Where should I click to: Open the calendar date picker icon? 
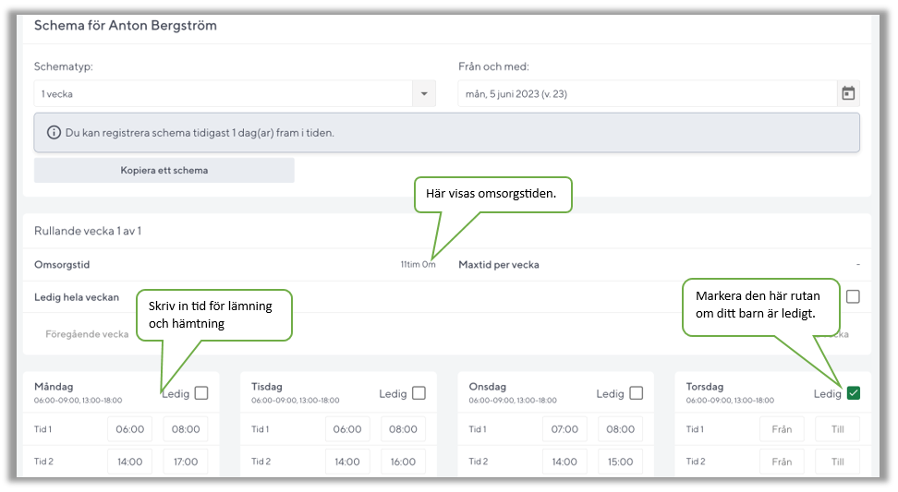point(847,93)
